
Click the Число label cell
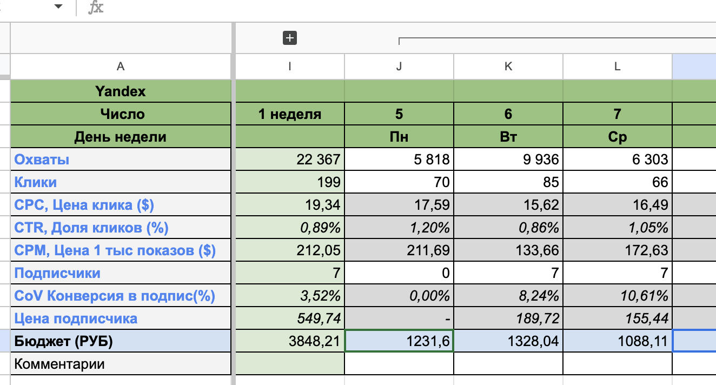[121, 114]
